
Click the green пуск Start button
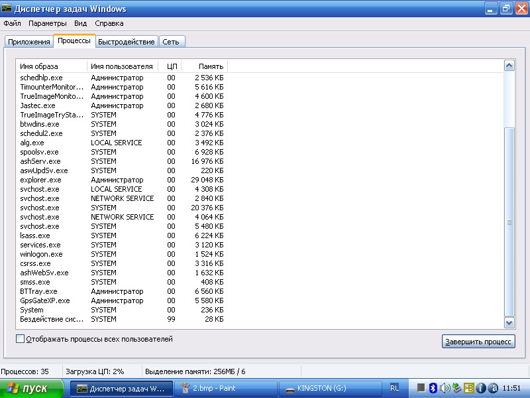tap(32, 388)
